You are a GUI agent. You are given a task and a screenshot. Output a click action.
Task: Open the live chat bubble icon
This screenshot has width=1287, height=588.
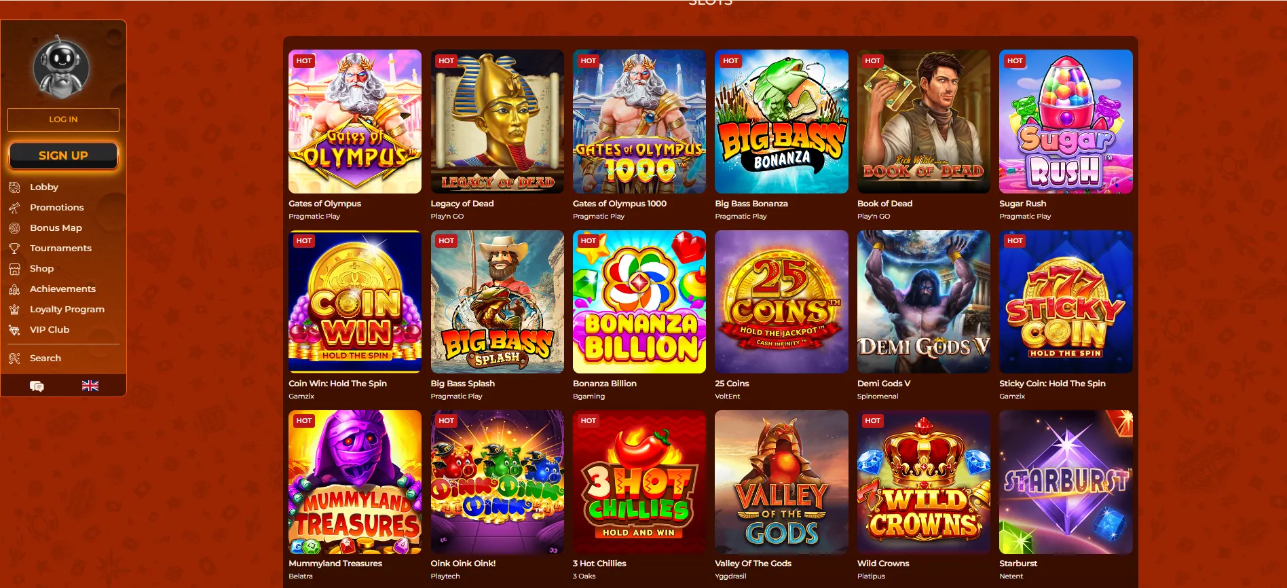37,386
